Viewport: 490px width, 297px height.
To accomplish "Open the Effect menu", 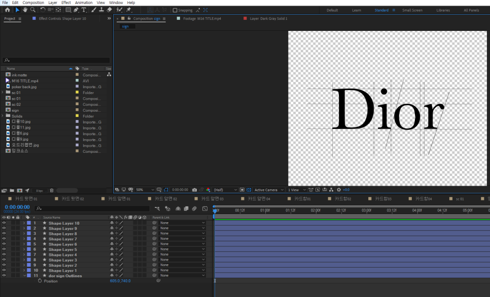I will 66,3.
